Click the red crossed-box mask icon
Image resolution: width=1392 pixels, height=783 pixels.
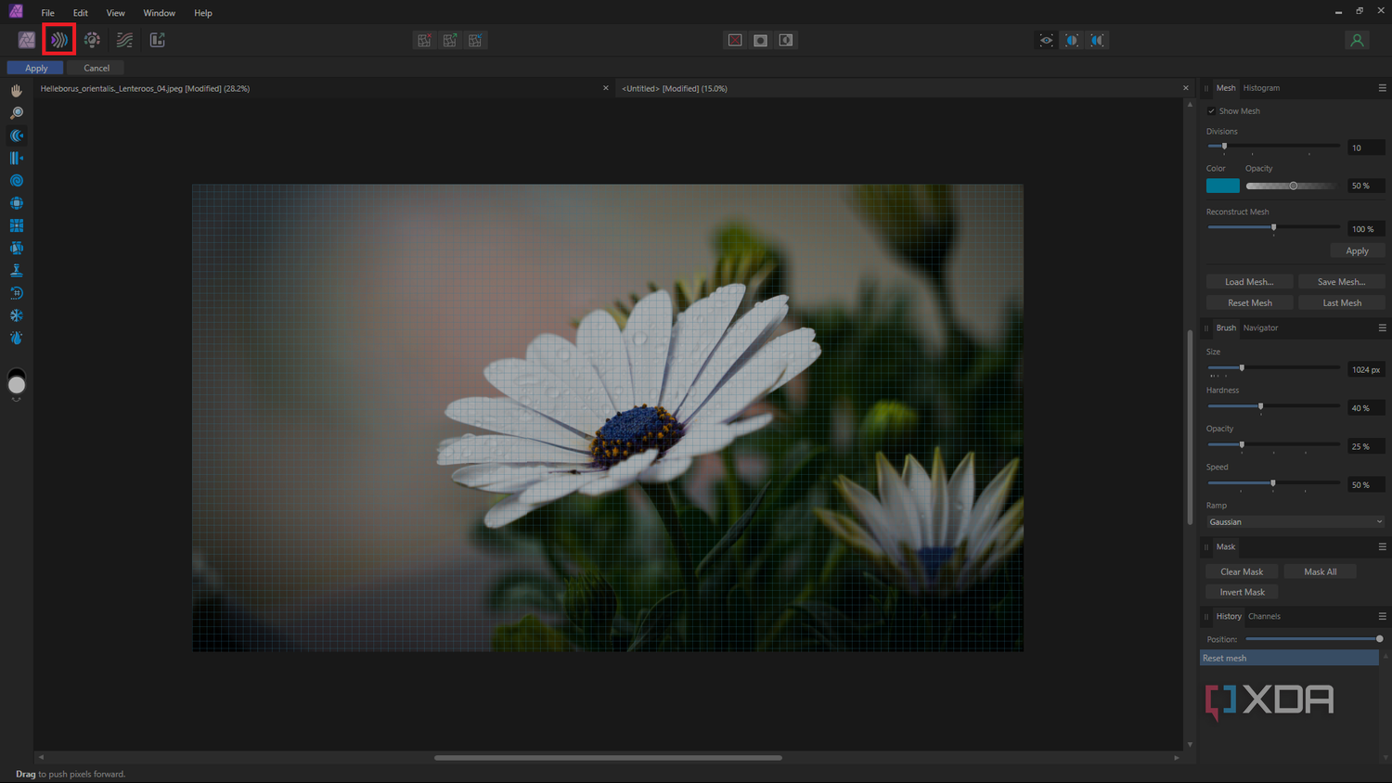pyautogui.click(x=735, y=40)
